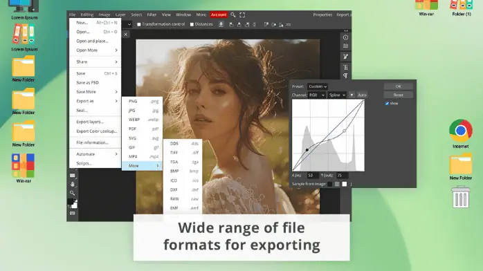This screenshot has width=483, height=271.
Task: Expand the Save More submenu
Action: point(95,92)
